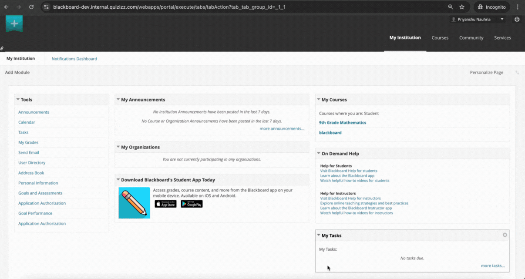The height and width of the screenshot is (279, 525).
Task: Open the Incognito profile indicator
Action: click(491, 7)
